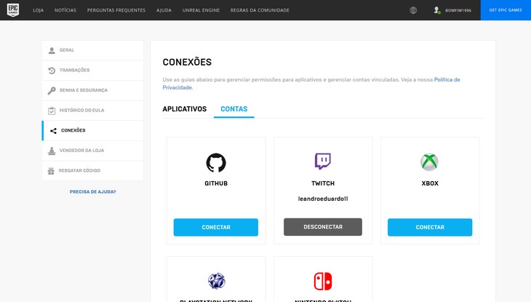Open Regras da Comunidade page

(x=260, y=10)
